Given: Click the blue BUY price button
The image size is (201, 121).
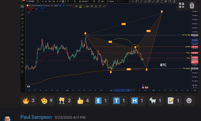Looking at the screenshot, I should pos(42,9).
